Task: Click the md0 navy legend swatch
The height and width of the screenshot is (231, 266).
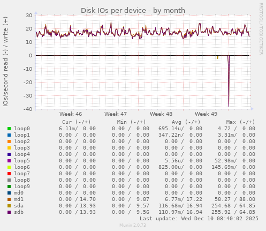Action: [9, 193]
